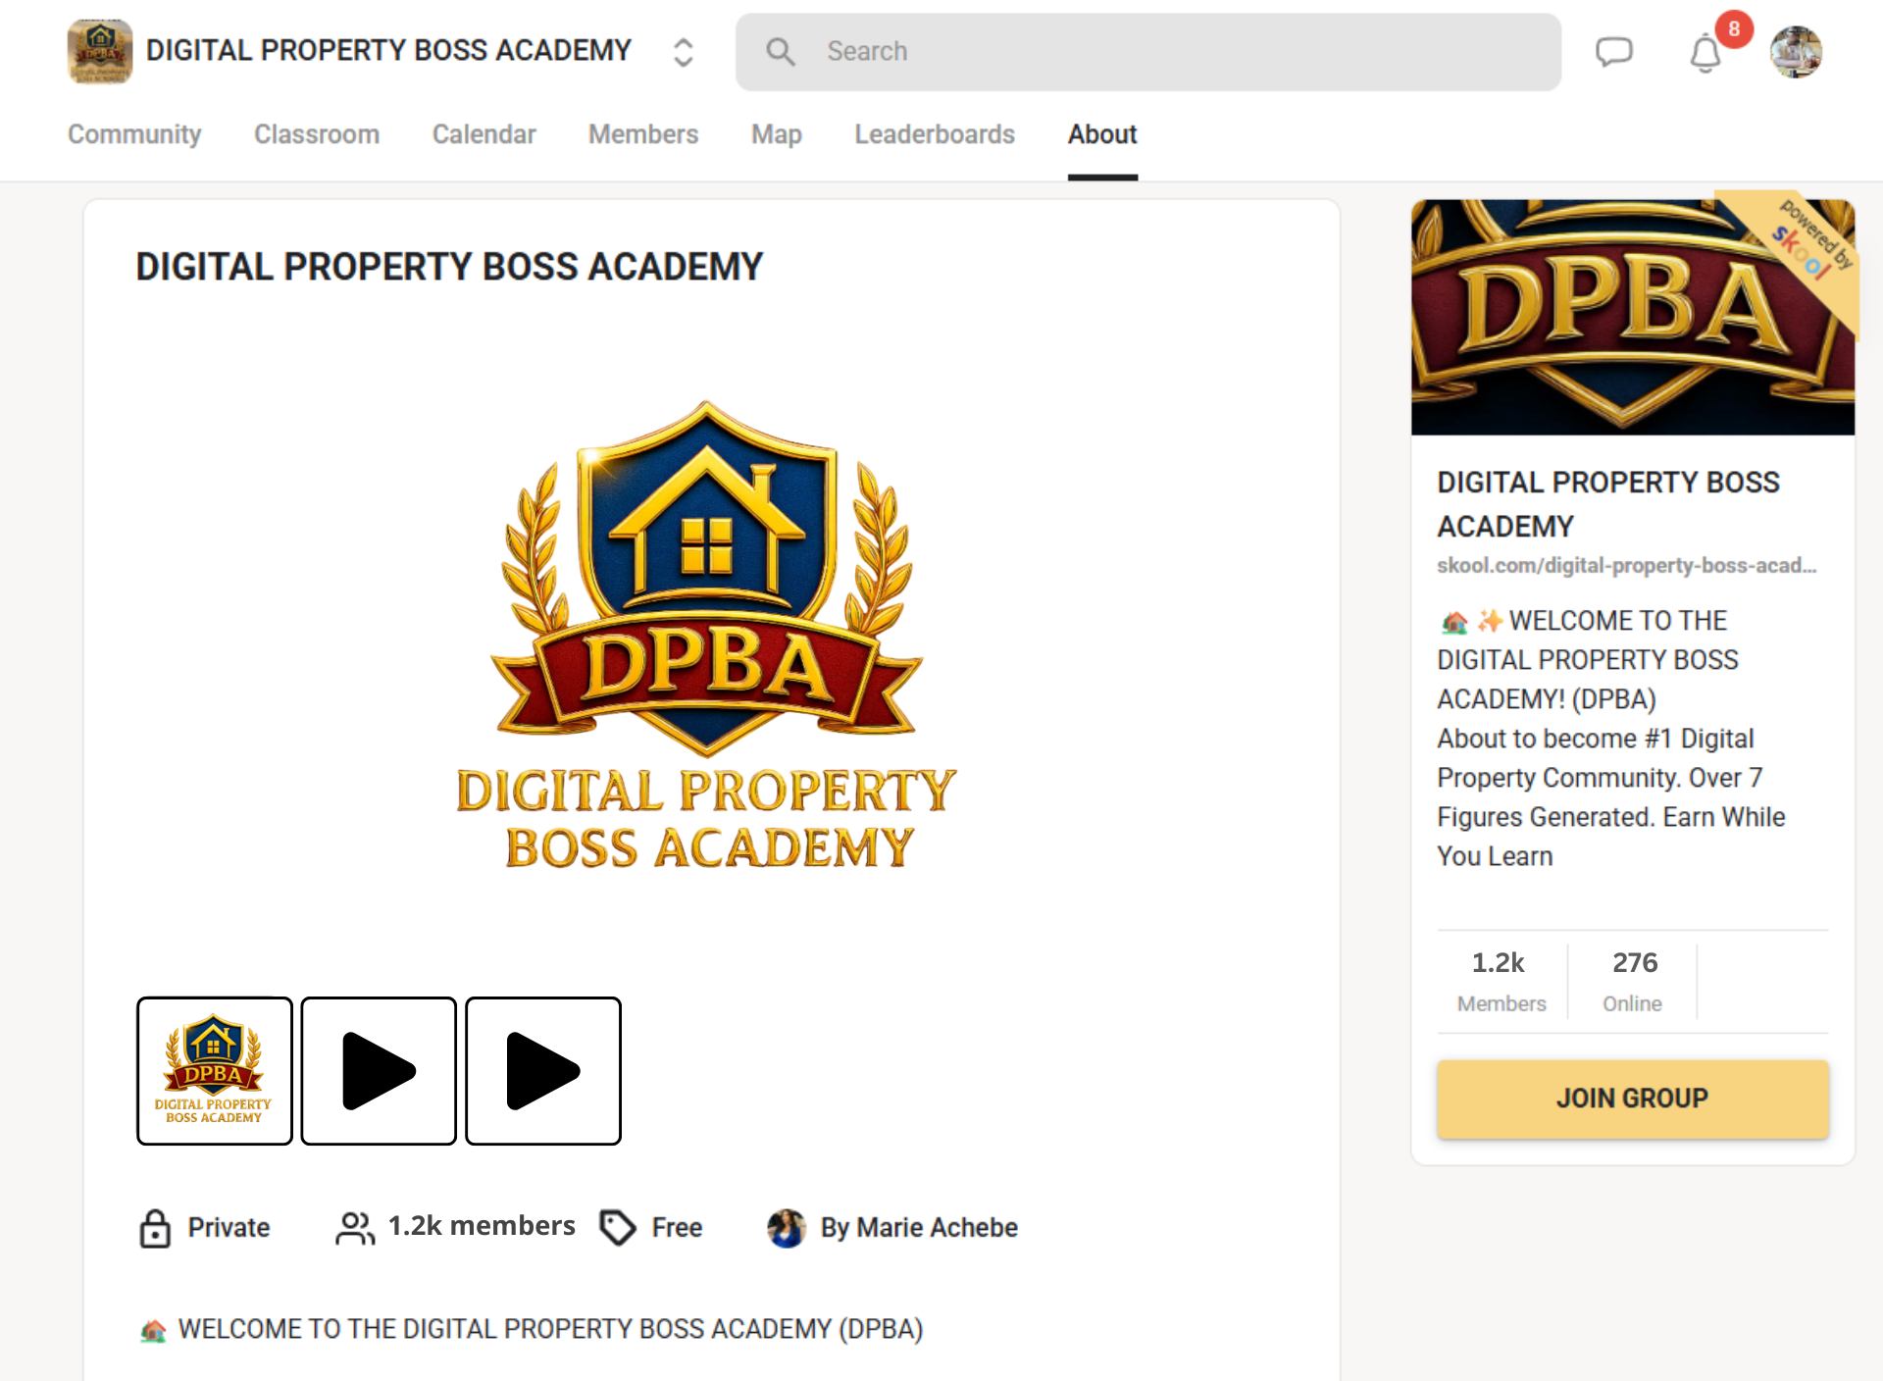
Task: Click the Private lock icon
Action: point(155,1227)
